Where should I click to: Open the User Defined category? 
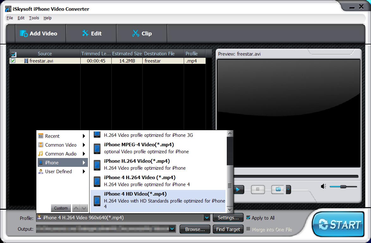coord(63,172)
